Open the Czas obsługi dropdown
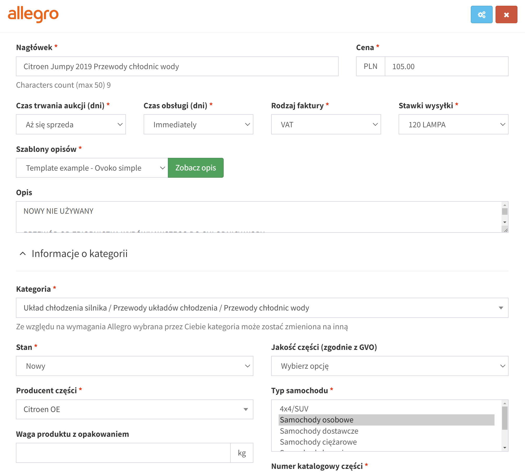Viewport: 525px width, 472px height. pos(198,124)
